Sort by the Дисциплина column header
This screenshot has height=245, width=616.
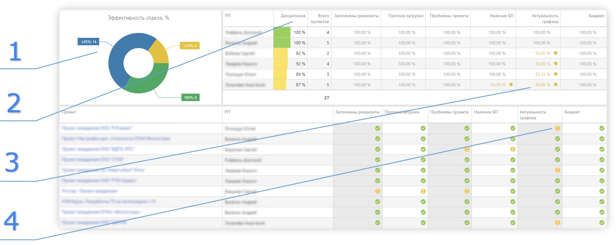[x=293, y=16]
